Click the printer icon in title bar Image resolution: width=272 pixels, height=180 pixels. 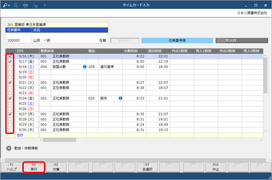[25, 5]
